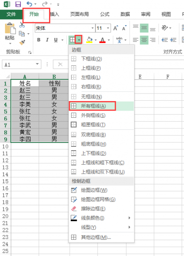184x256 pixels.
Task: Click the borders grid icon
Action: [x=72, y=40]
